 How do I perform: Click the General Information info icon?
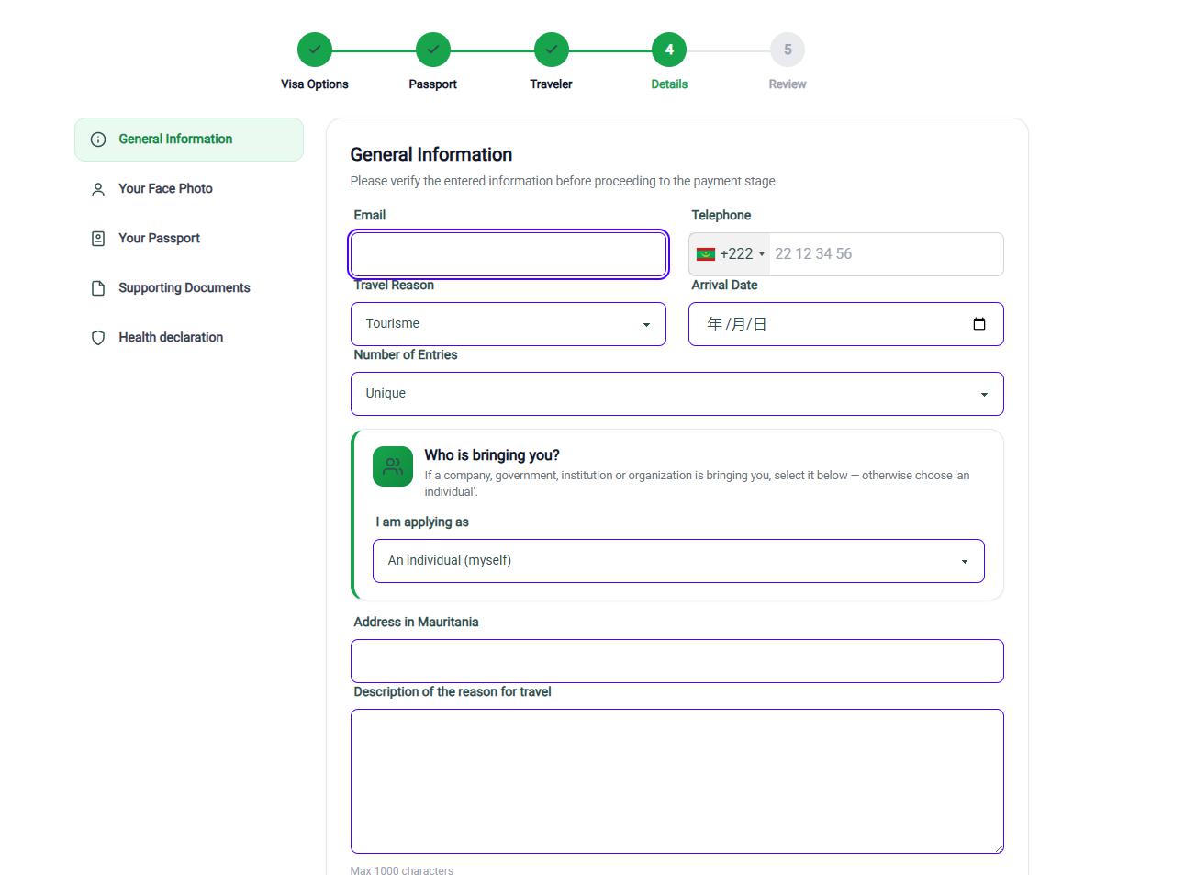[x=98, y=140]
